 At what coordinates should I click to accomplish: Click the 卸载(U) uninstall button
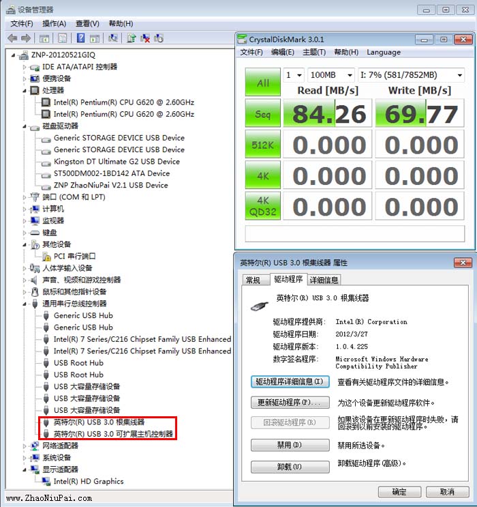(x=290, y=467)
